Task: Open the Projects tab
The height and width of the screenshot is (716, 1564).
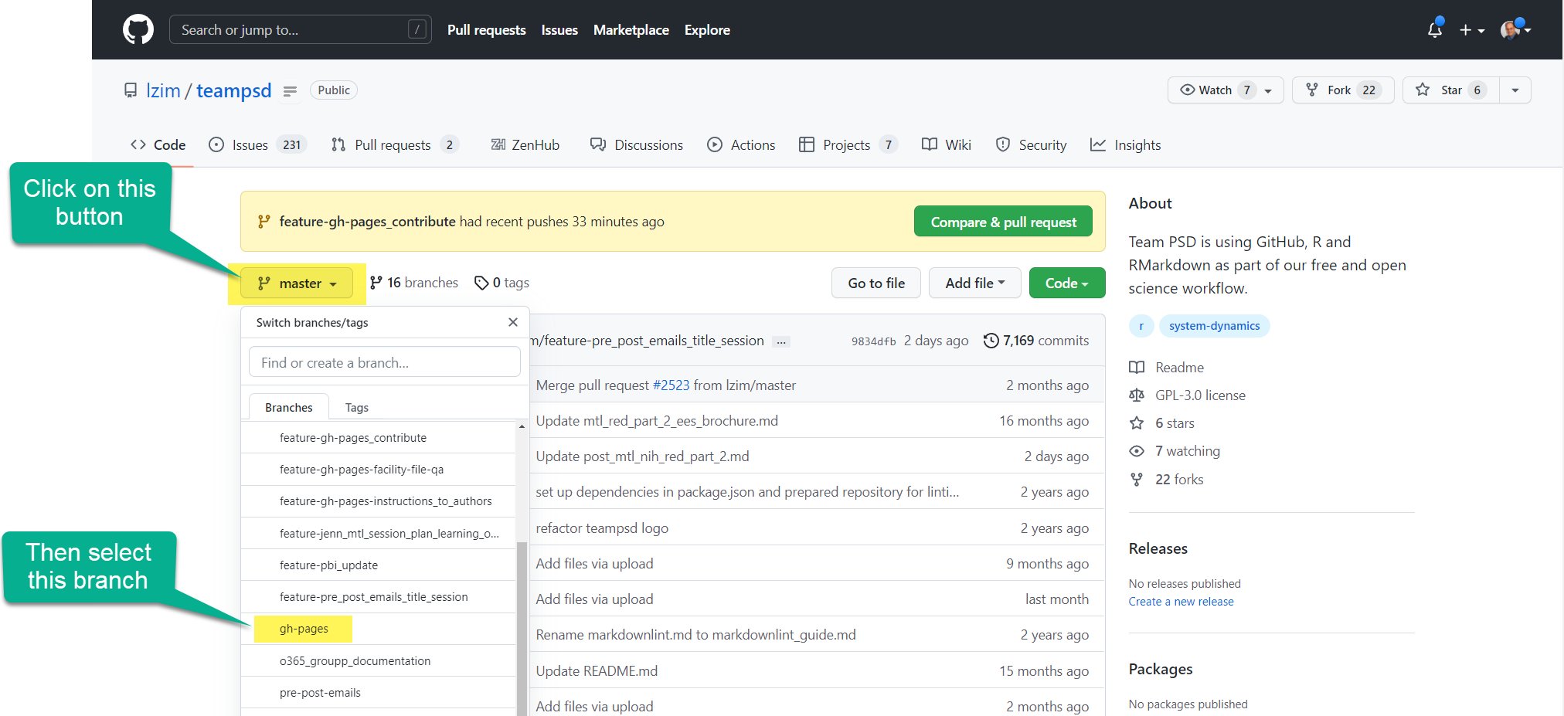Action: click(x=848, y=145)
